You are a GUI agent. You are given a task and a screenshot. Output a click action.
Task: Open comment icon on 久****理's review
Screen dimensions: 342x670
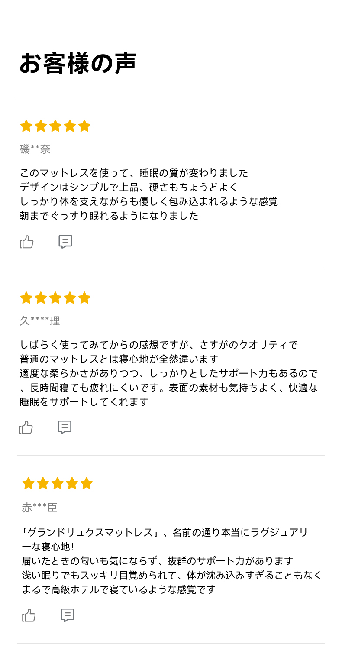65,427
